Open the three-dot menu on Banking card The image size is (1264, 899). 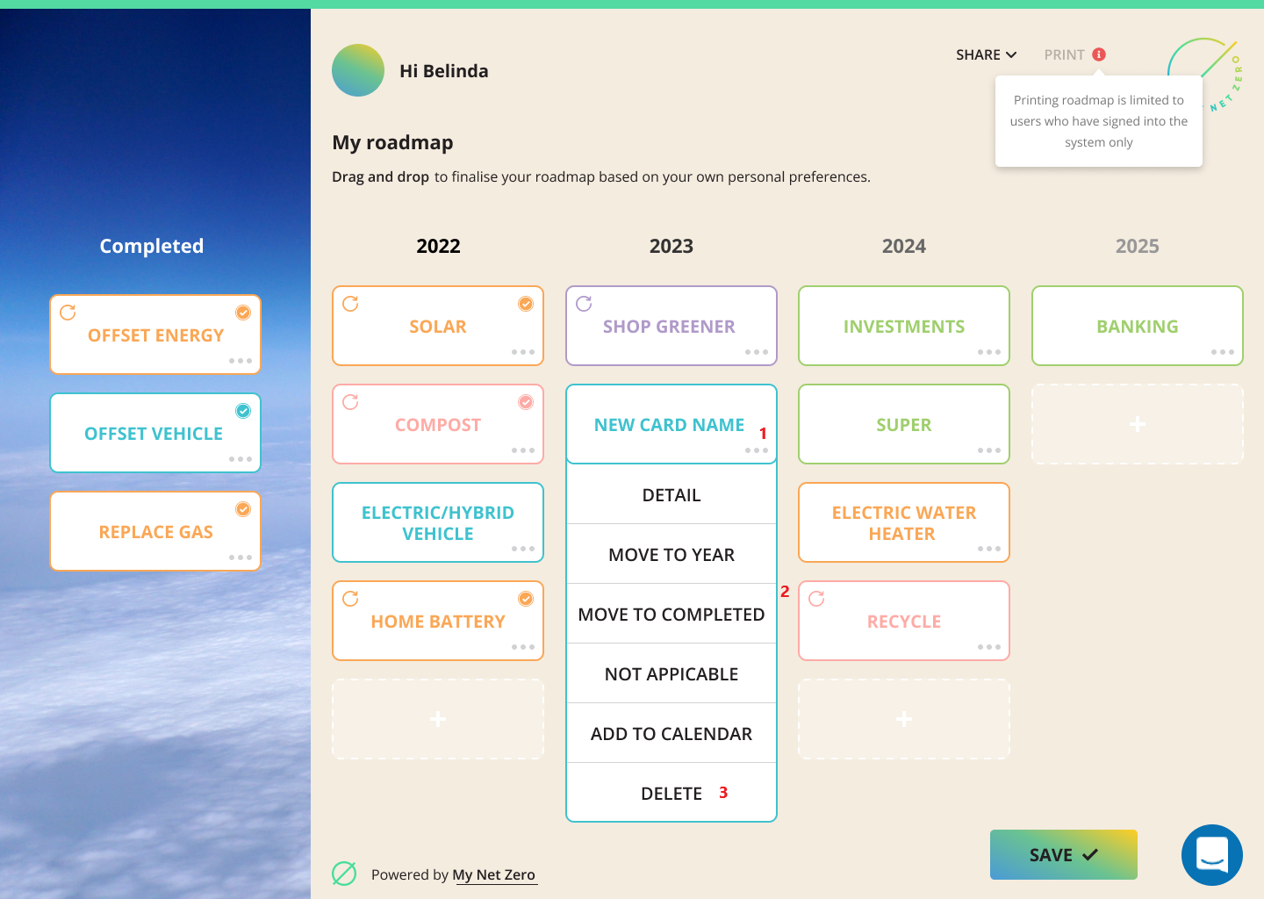1222,352
